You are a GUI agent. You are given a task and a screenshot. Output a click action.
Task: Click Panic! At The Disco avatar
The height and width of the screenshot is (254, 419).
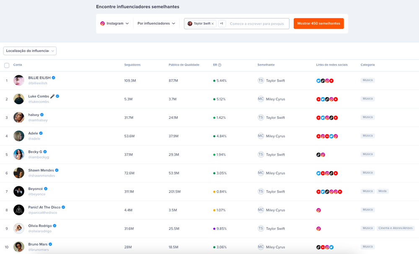click(x=19, y=210)
